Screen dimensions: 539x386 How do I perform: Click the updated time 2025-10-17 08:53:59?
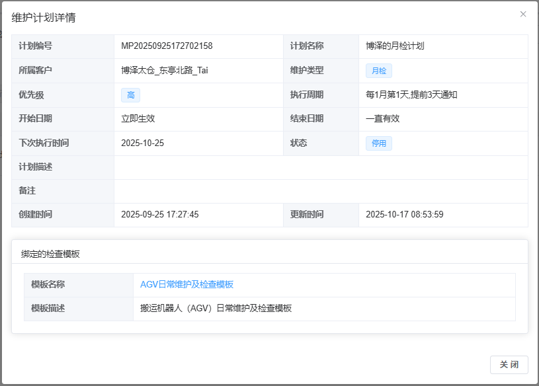point(404,215)
